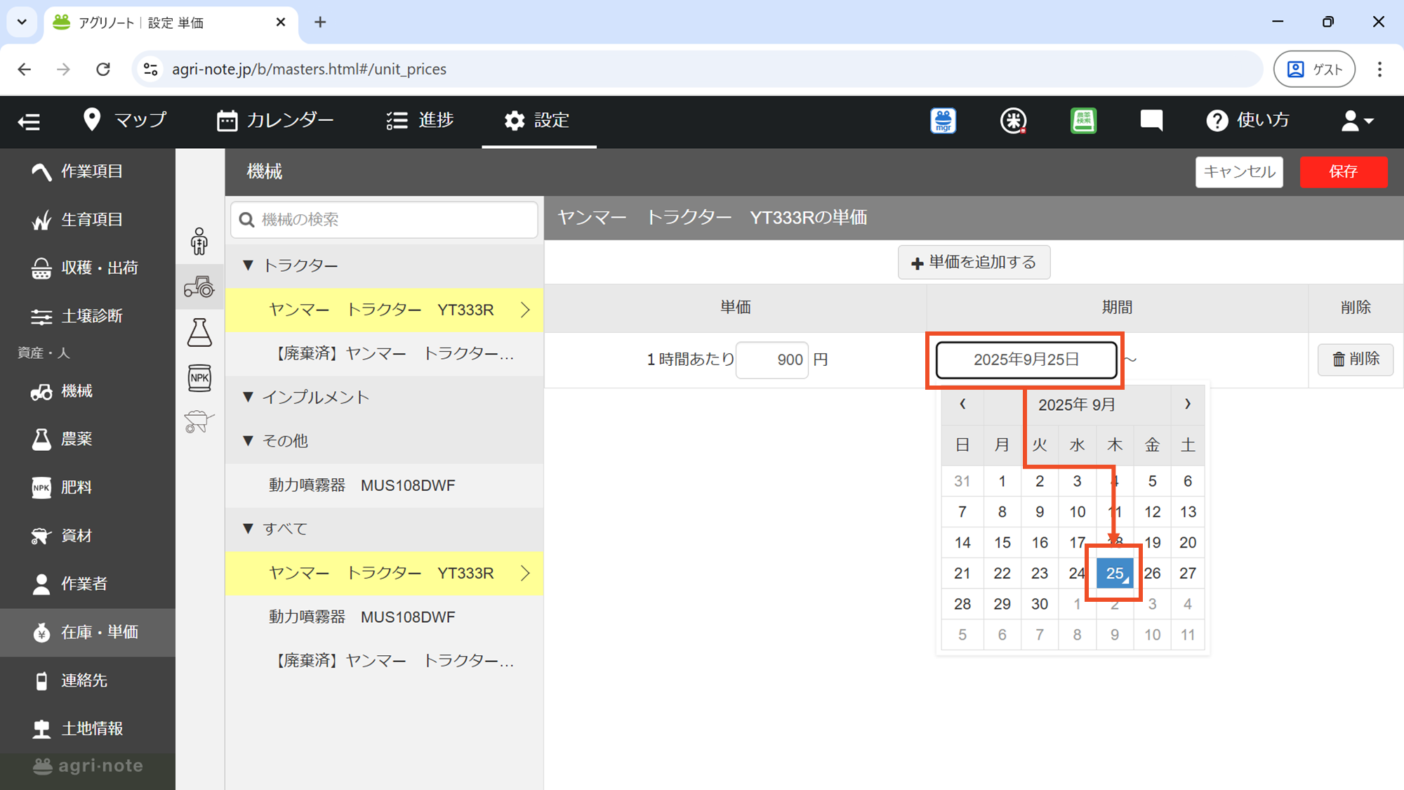Viewport: 1404px width, 790px height.
Task: Select the wheelbarrow materials category icon
Action: click(199, 421)
